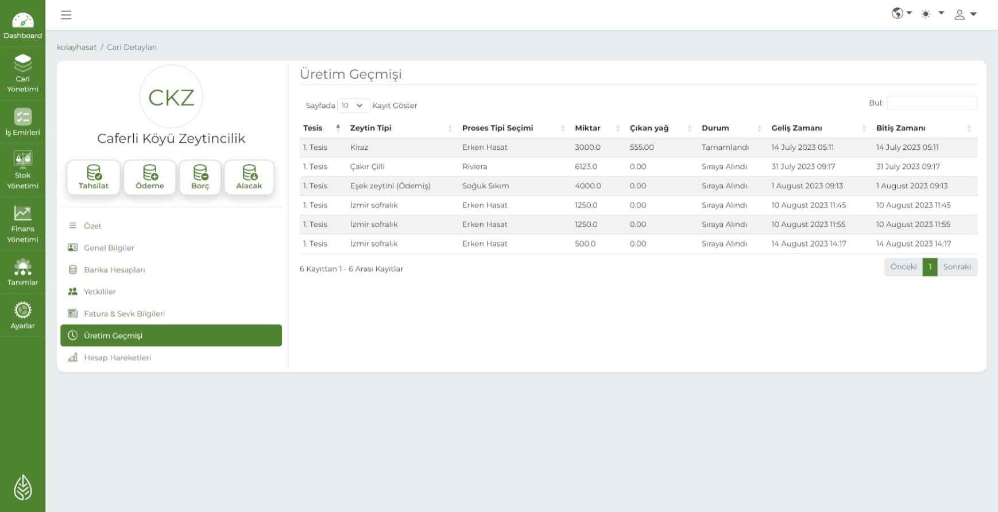The height and width of the screenshot is (512, 998).
Task: Click the Borç button
Action: tap(200, 177)
